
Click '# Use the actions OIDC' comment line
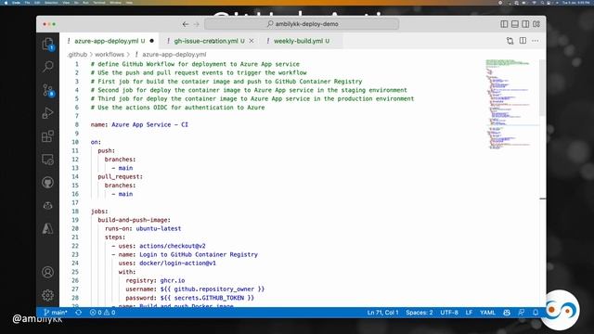pos(177,108)
